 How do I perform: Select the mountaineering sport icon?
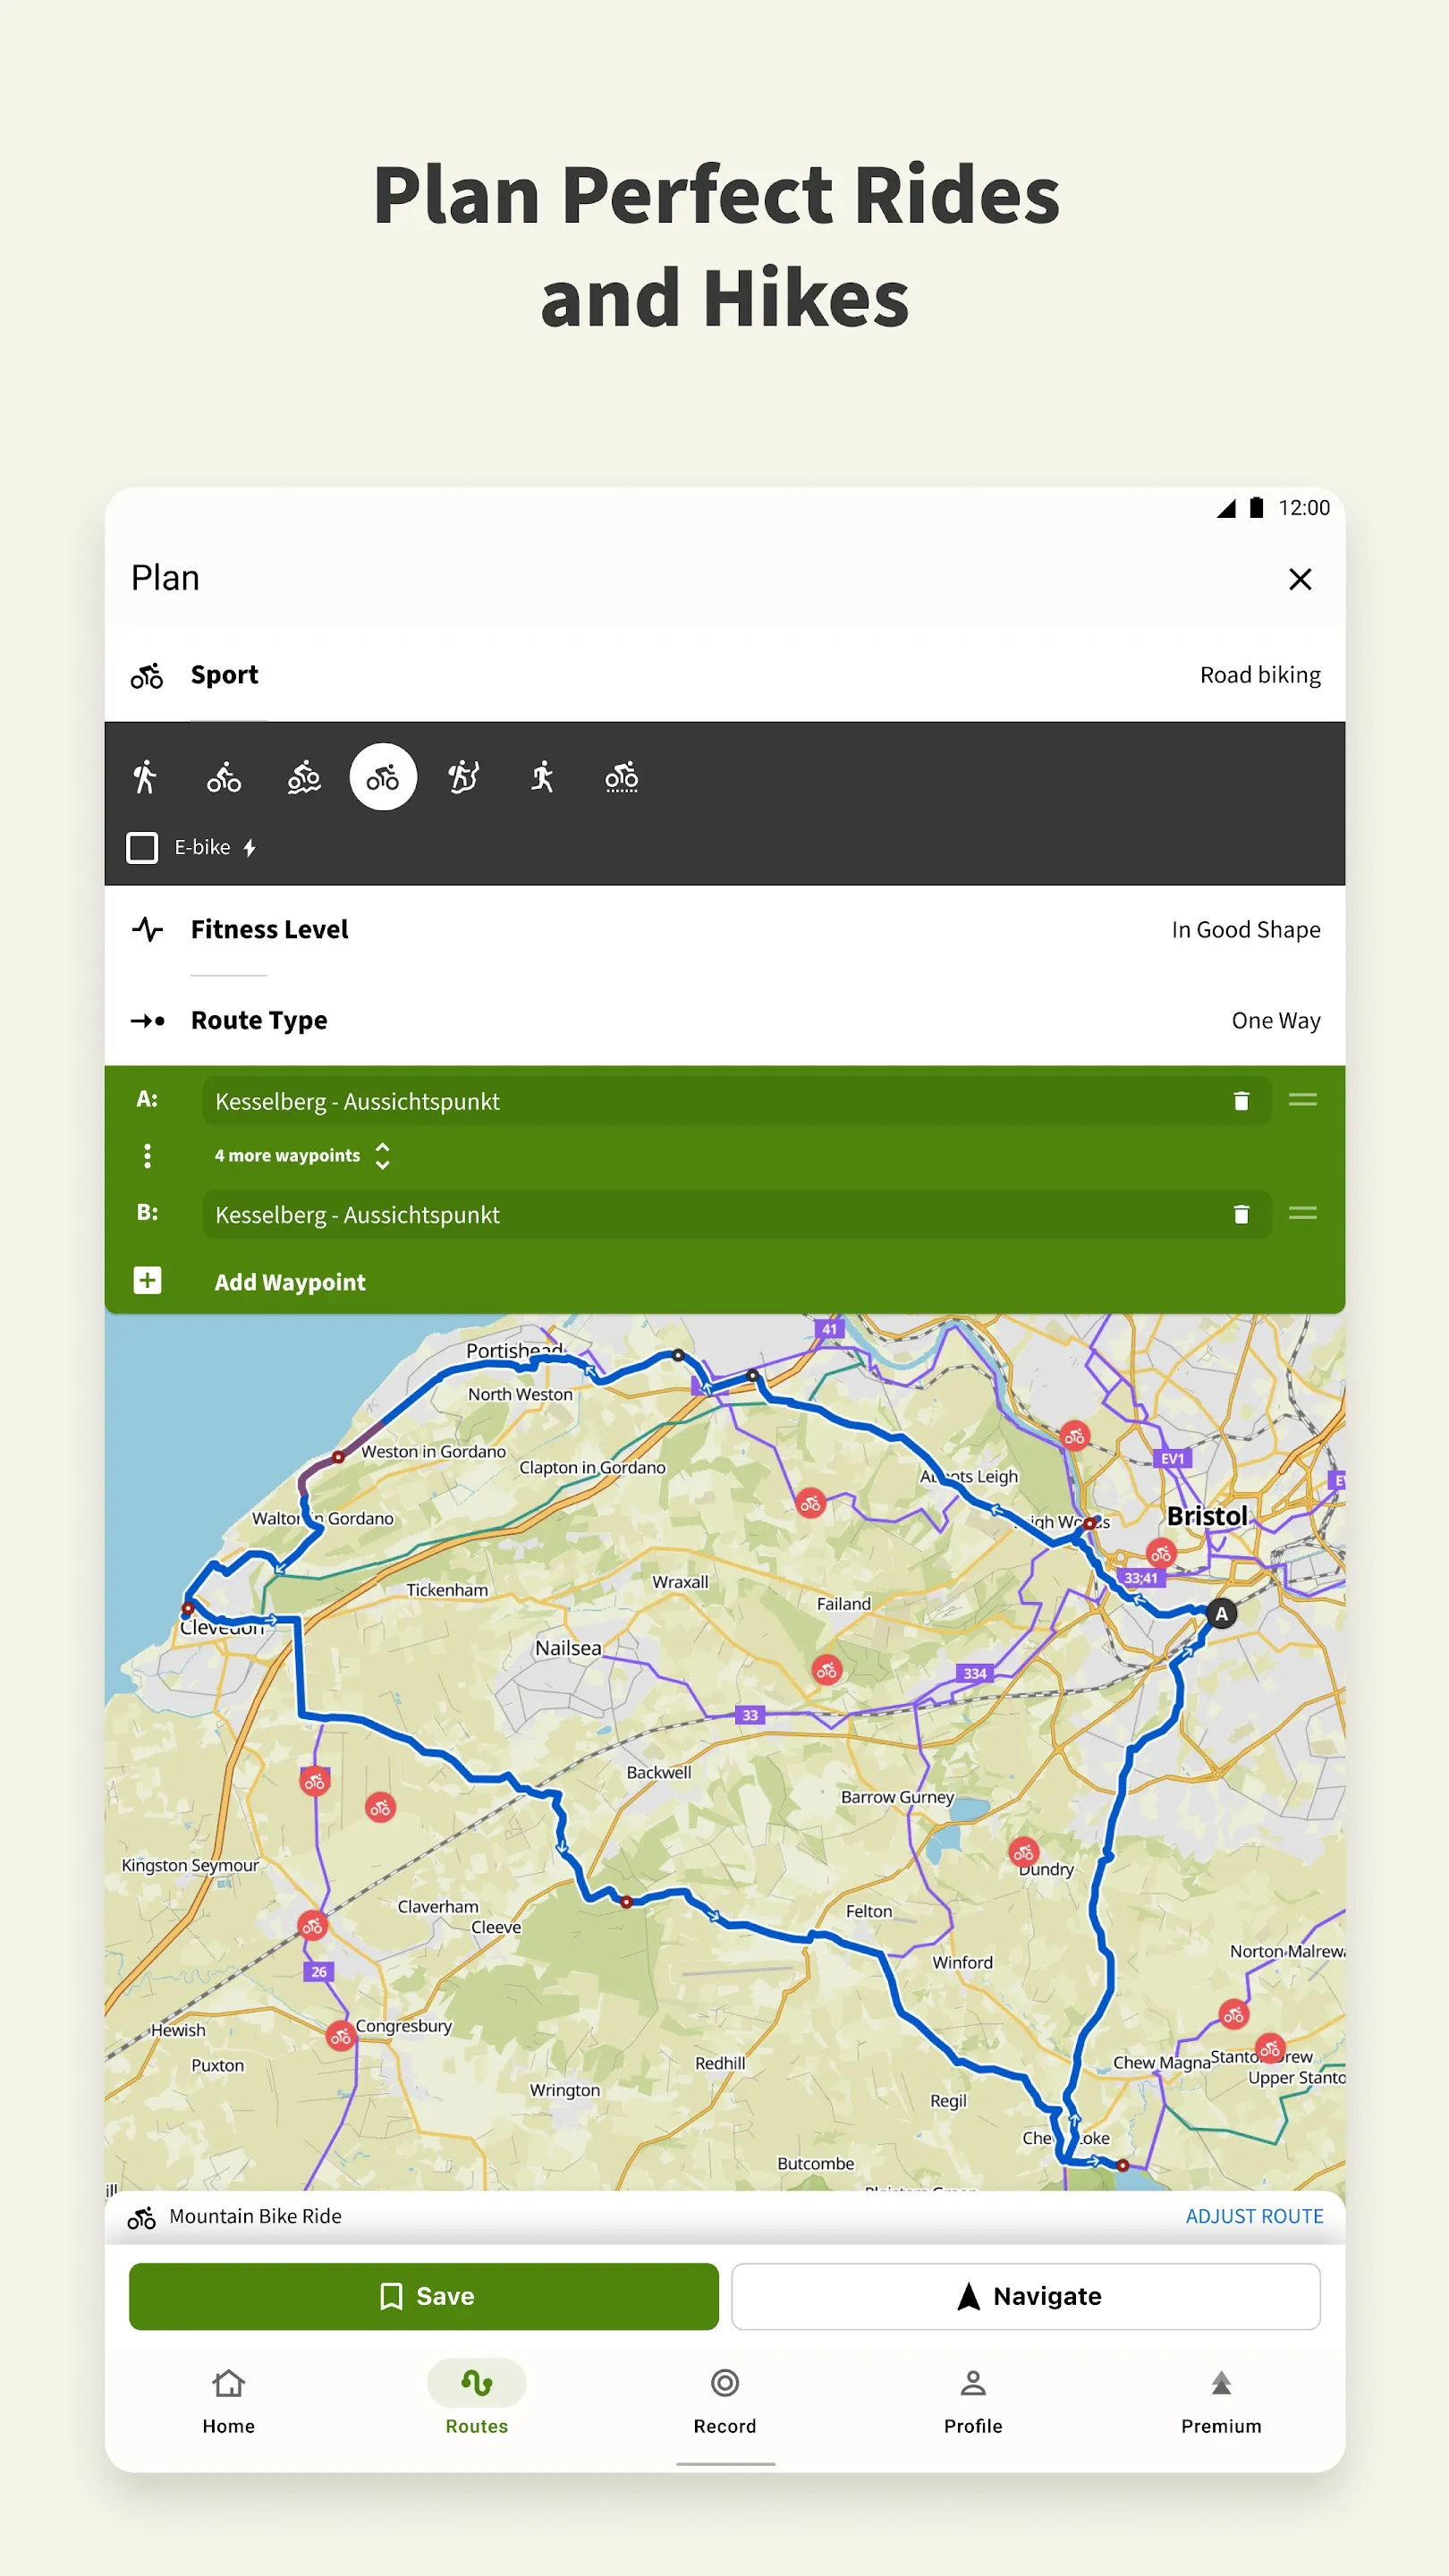(462, 777)
